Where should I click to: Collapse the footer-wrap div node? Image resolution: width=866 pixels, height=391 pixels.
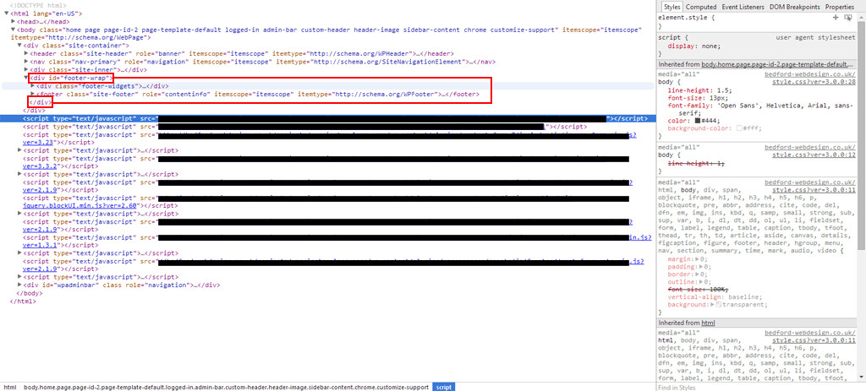pyautogui.click(x=26, y=78)
